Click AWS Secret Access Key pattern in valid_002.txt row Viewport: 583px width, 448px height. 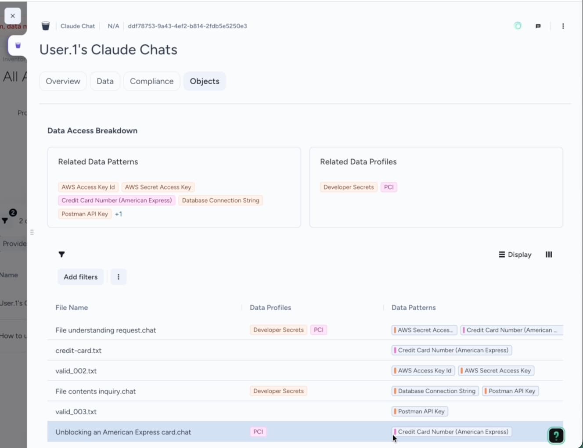click(496, 371)
